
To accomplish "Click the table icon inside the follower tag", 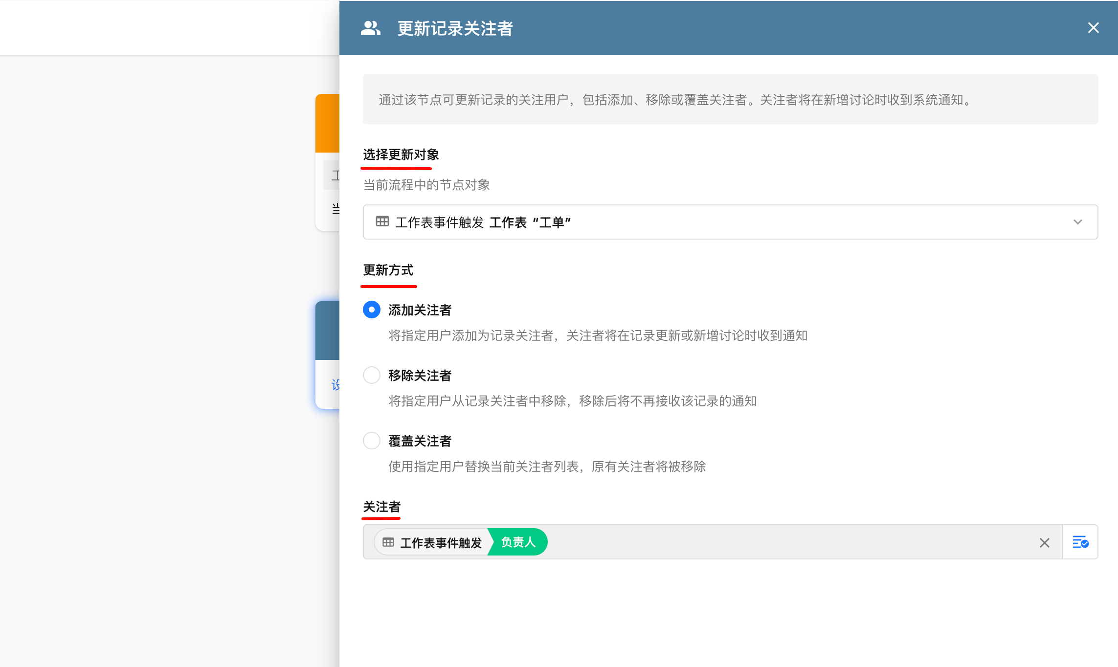I will pyautogui.click(x=388, y=542).
